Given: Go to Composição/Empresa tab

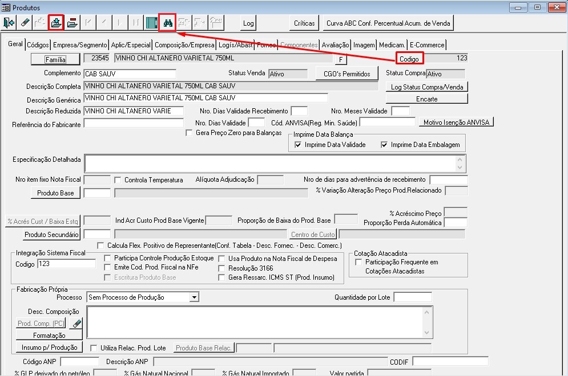Looking at the screenshot, I should 184,45.
